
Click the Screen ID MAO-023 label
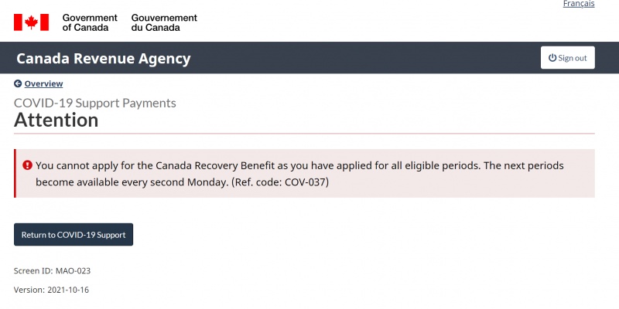point(52,271)
